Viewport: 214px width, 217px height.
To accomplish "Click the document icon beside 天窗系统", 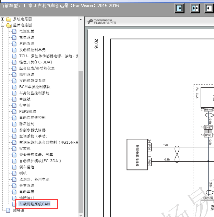I will pyautogui.click(x=14, y=185).
